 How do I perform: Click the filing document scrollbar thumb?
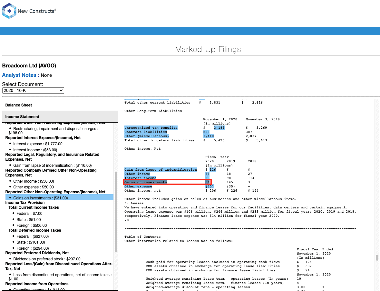pyautogui.click(x=377, y=257)
